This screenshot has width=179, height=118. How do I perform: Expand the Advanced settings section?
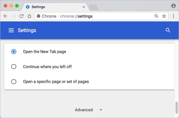click(x=84, y=110)
